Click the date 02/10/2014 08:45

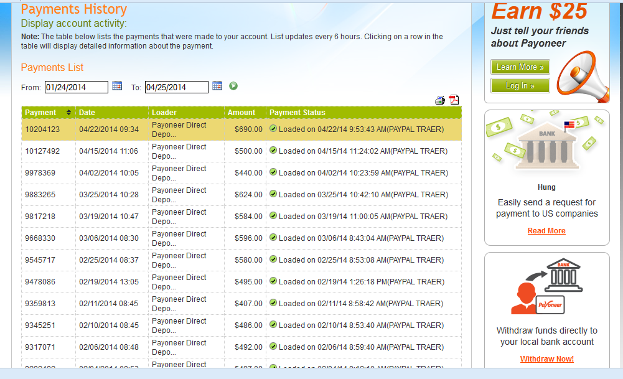tap(109, 325)
